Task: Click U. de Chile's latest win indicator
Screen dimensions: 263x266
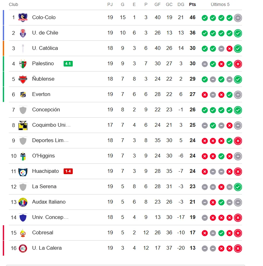Action: point(238,33)
